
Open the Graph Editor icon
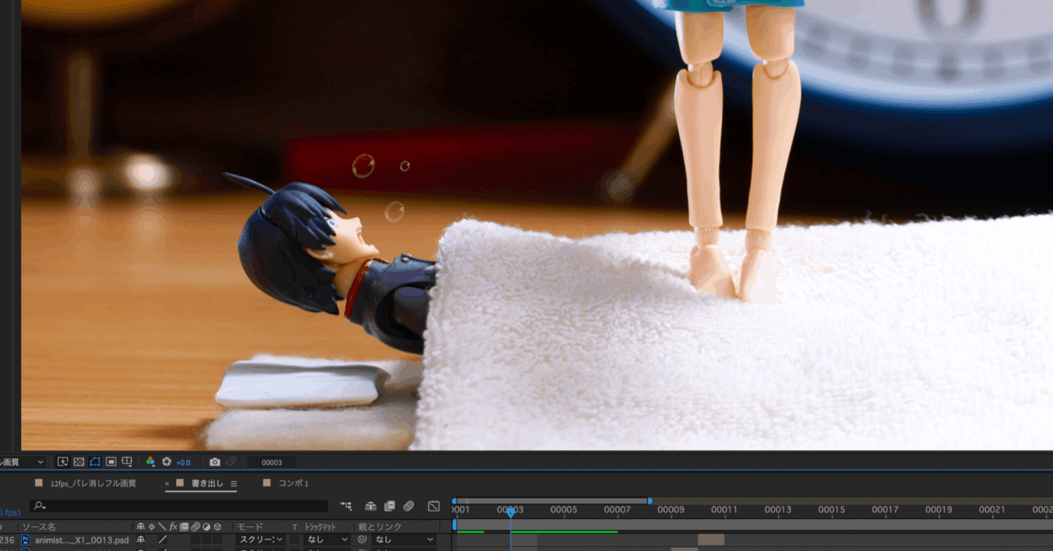[x=434, y=506]
